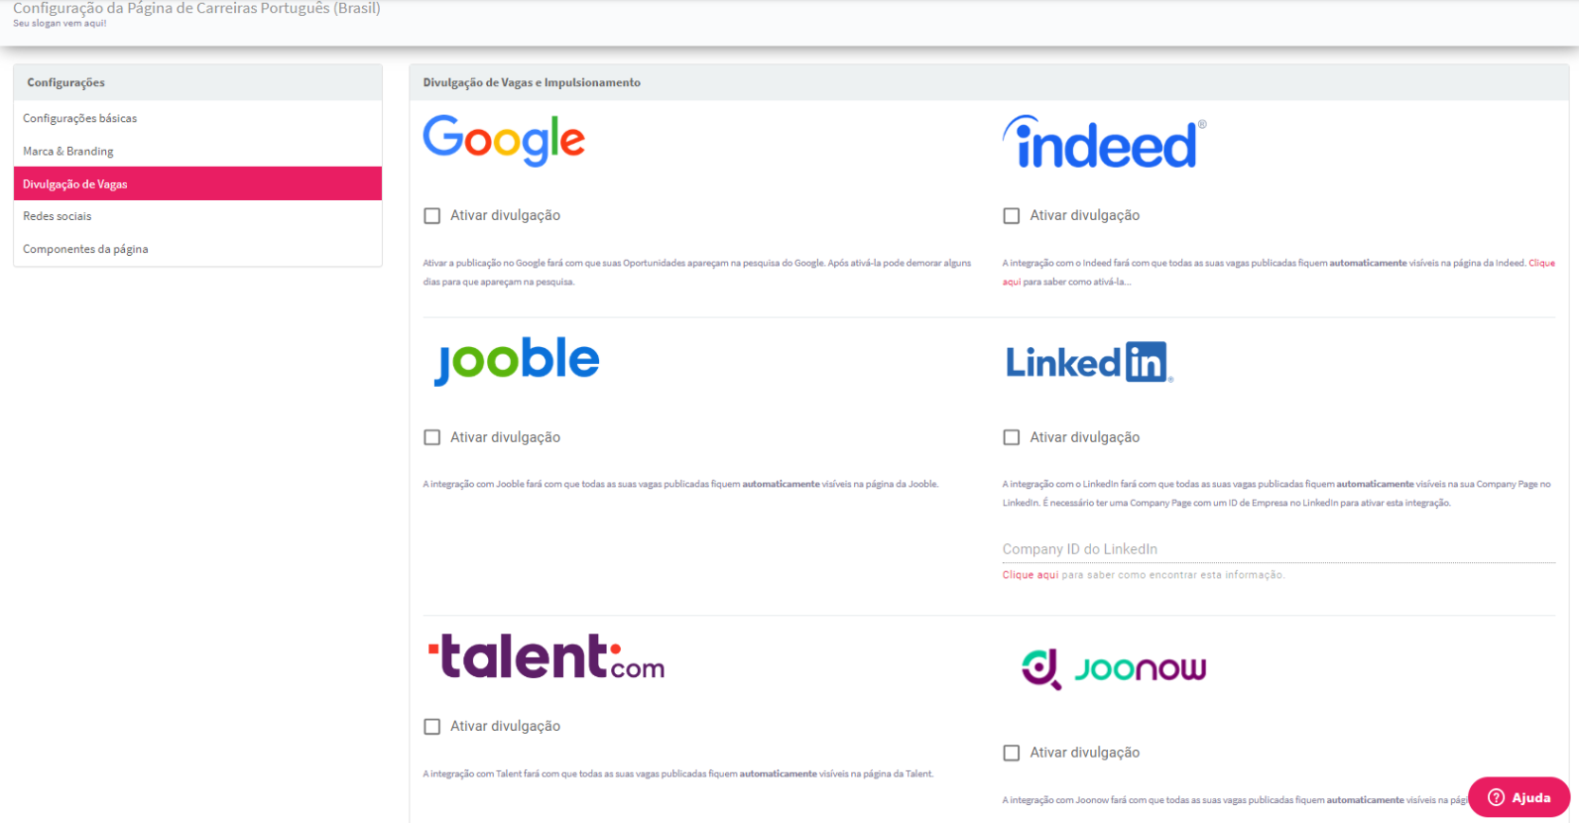Click the Indeed logo
This screenshot has height=823, width=1579.
pos(1104,142)
